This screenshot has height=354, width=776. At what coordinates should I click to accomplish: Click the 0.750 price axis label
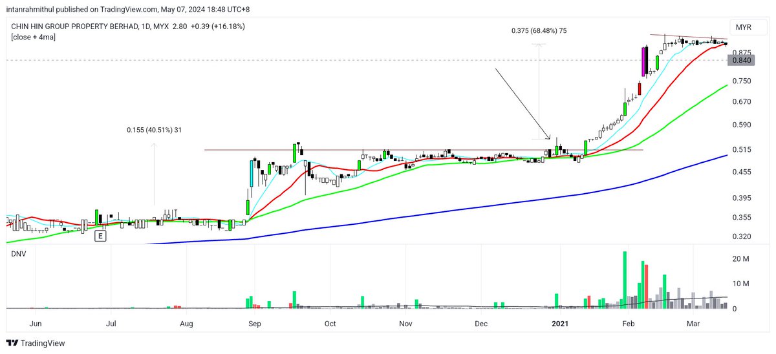coord(741,81)
